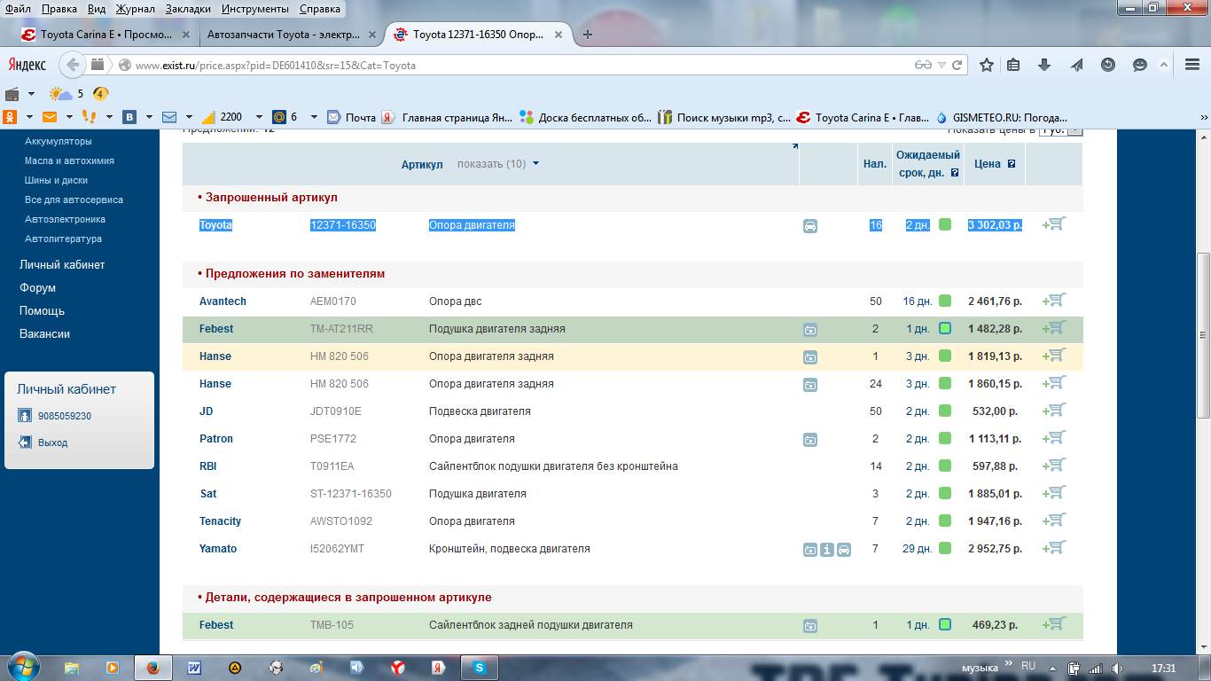Click the Firefox bookmark star icon
Image resolution: width=1211 pixels, height=681 pixels.
click(x=987, y=65)
